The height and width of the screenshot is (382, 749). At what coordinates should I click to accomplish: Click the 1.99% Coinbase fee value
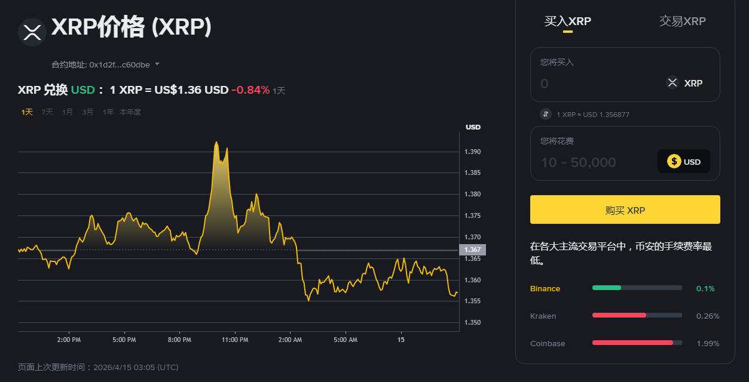708,343
